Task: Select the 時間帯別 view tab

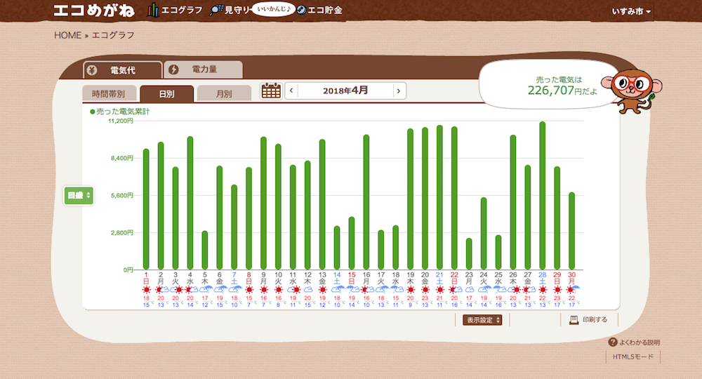Action: 108,94
